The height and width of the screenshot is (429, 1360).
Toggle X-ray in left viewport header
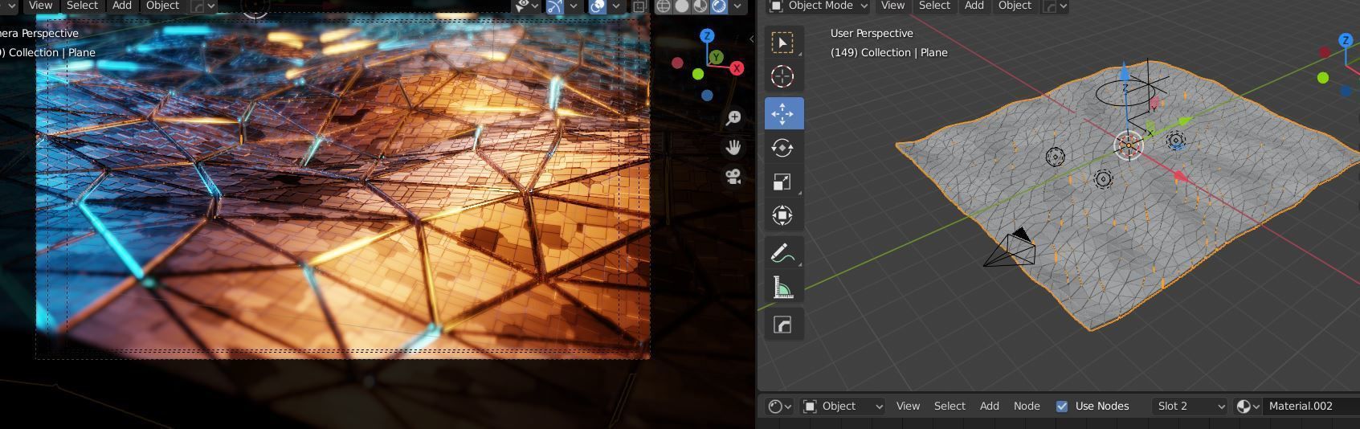pyautogui.click(x=639, y=6)
